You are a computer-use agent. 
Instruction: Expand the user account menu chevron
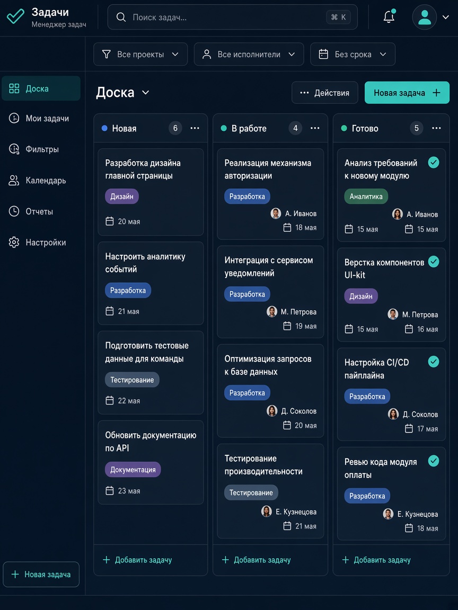pos(446,17)
